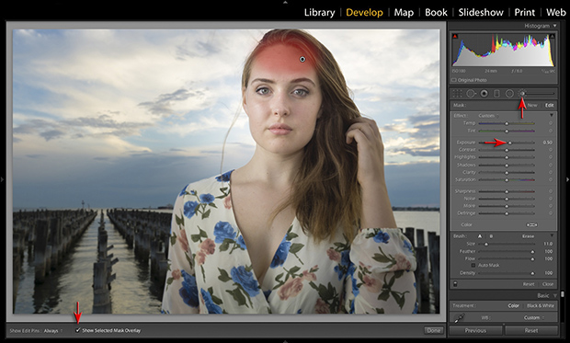570x343 pixels.
Task: Open Show Edit Pins dropdown Always
Action: pyautogui.click(x=53, y=331)
